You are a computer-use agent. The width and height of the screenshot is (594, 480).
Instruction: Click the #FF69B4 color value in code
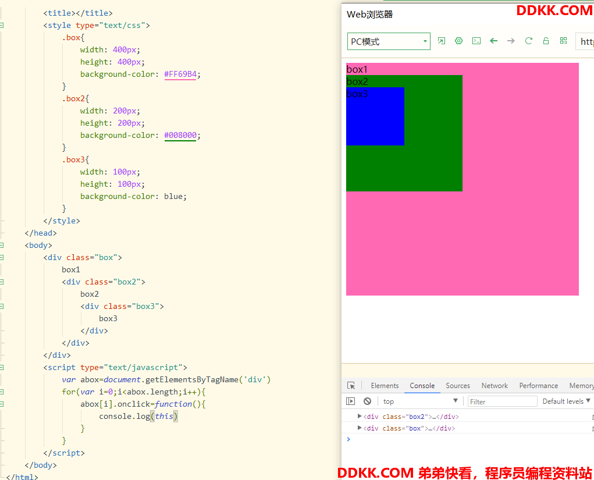point(180,74)
